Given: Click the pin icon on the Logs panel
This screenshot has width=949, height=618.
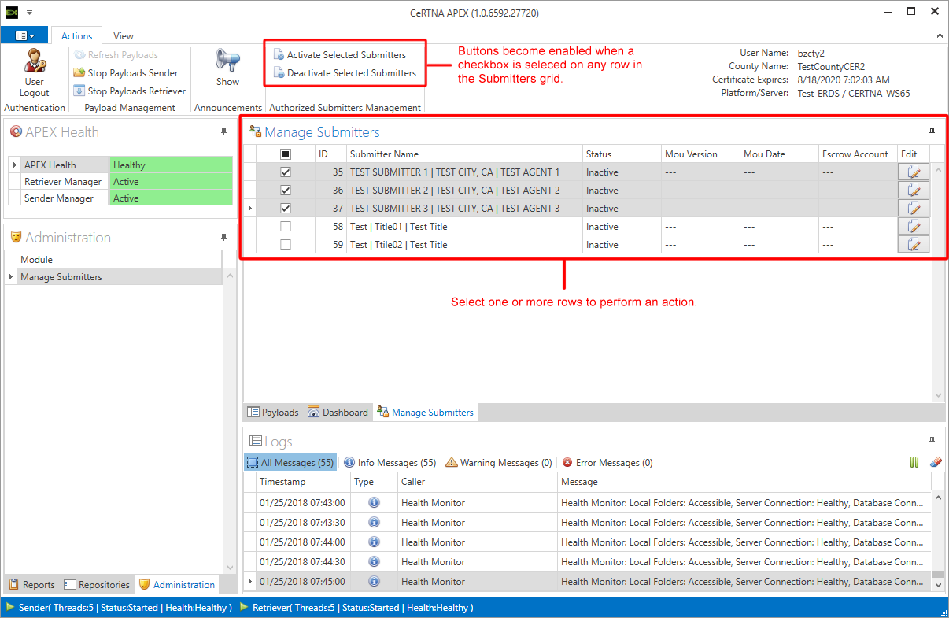Looking at the screenshot, I should coord(932,441).
